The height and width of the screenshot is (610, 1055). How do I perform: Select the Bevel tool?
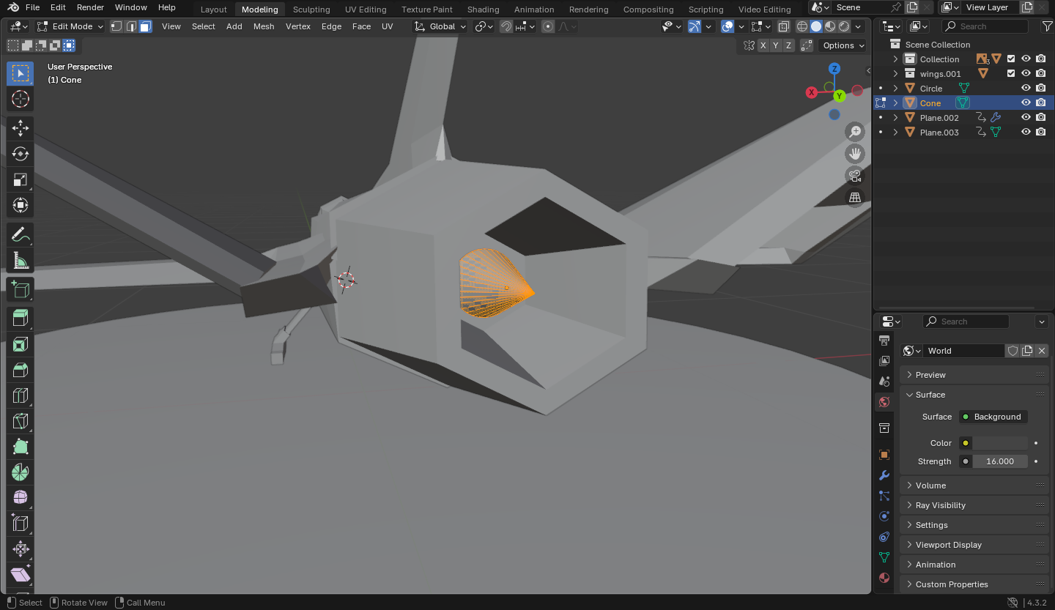click(x=21, y=371)
